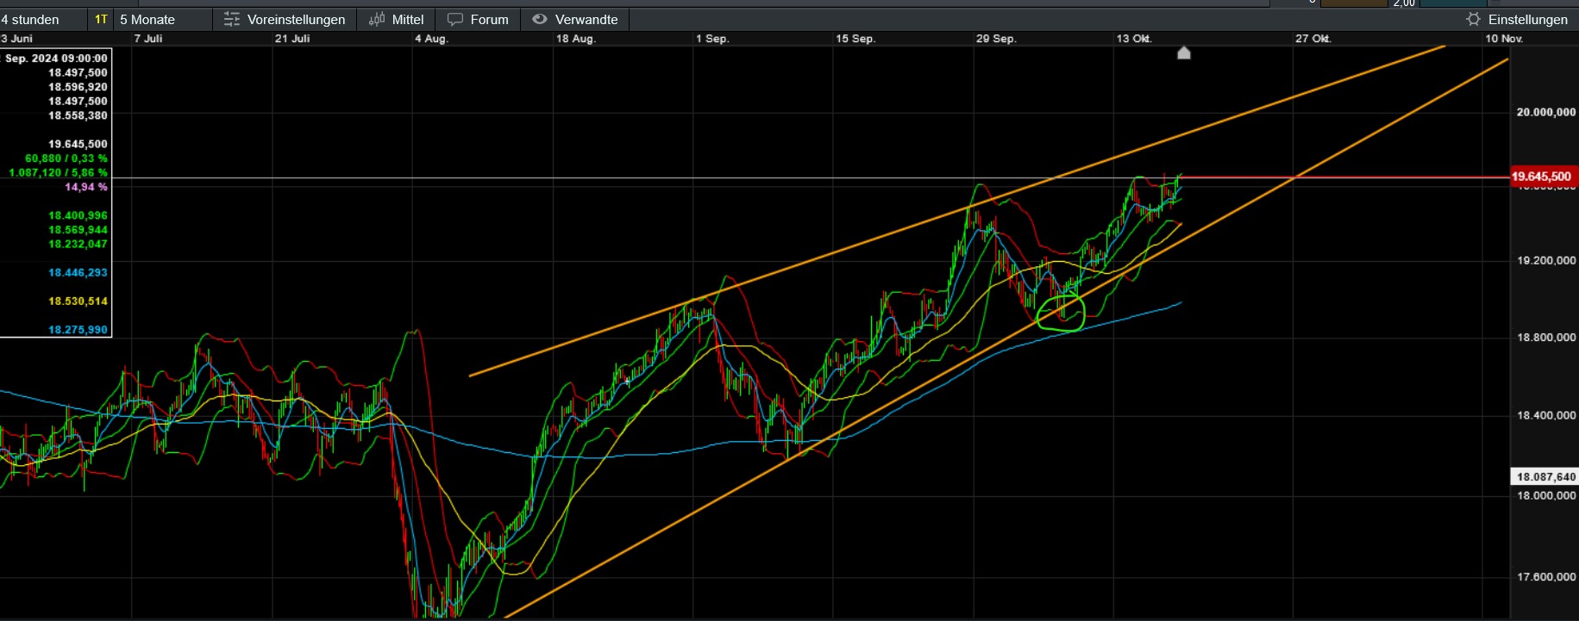Click the yellow 18.530,514 indicator value

(78, 301)
